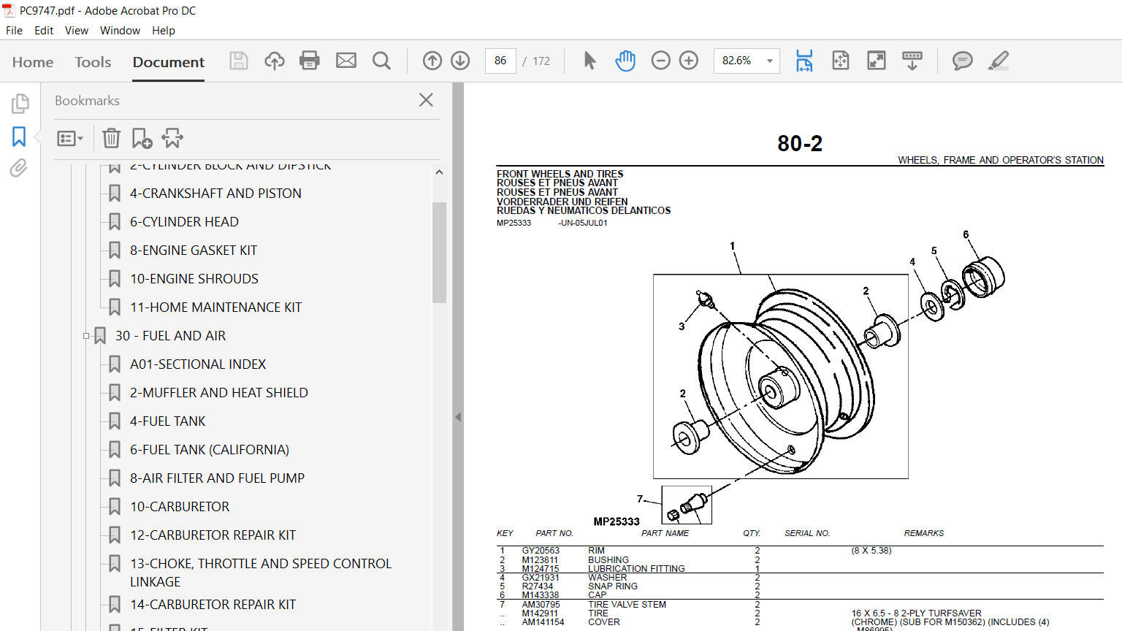Select the highlighter pen tool
1122x631 pixels.
(x=999, y=61)
